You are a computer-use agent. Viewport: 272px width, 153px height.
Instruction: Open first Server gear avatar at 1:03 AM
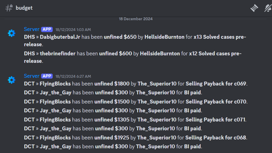[x=12, y=33]
